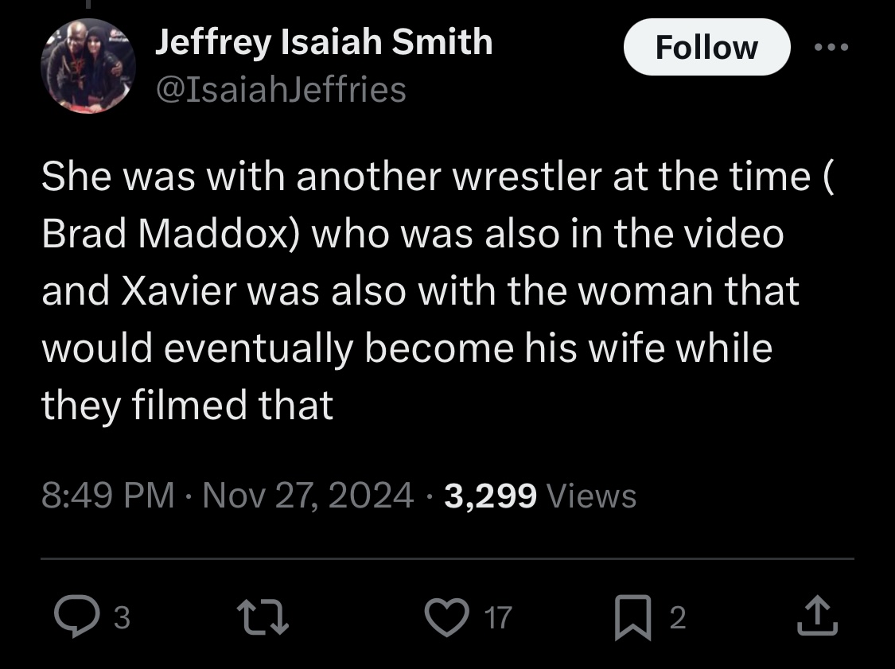Click the "they filmed that" tweet line

(x=187, y=406)
